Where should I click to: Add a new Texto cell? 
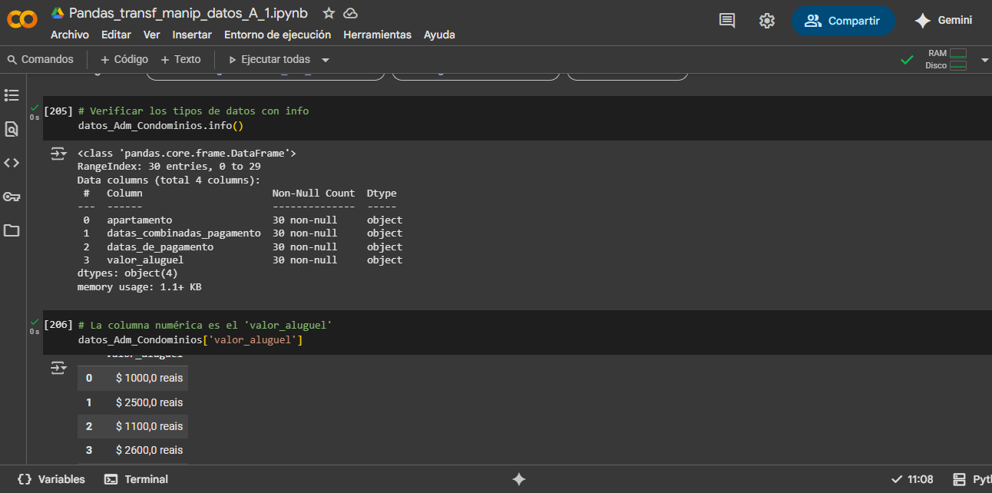tap(180, 59)
